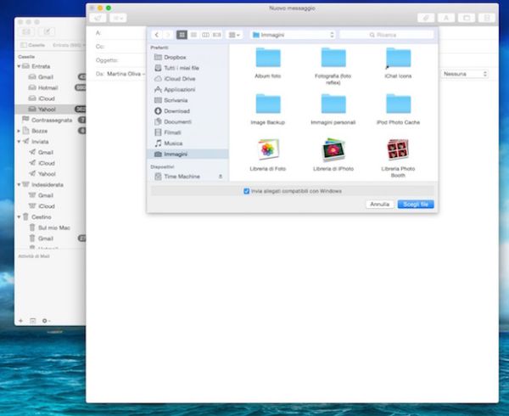The height and width of the screenshot is (416, 509).
Task: Select Download in the sidebar
Action: coord(176,110)
